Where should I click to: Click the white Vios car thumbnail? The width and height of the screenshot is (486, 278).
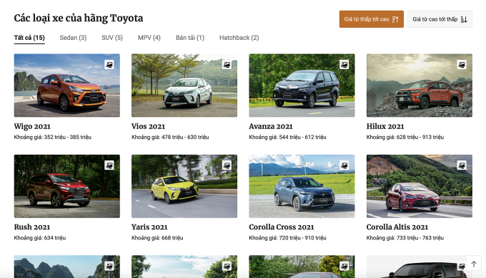tap(184, 86)
